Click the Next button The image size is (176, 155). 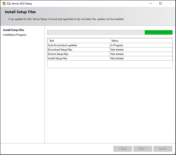[x=143, y=149]
